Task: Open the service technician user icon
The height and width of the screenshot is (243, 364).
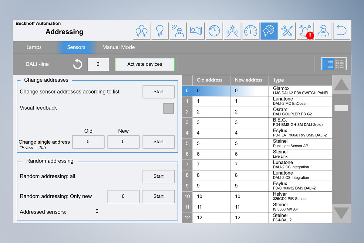Action: coord(323,31)
